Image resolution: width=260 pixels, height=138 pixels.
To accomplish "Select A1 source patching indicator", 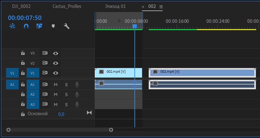I will 12,85.
